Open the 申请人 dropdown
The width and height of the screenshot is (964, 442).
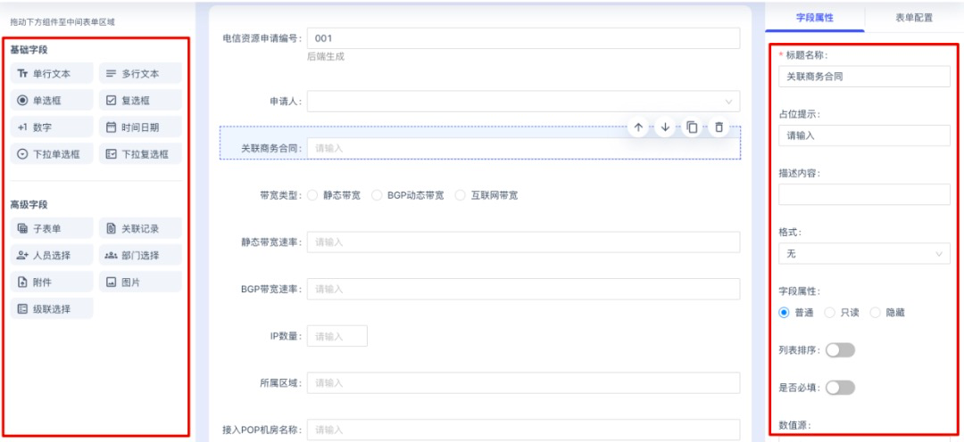click(524, 102)
